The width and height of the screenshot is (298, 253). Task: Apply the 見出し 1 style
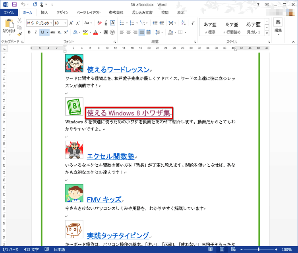pyautogui.click(x=253, y=28)
